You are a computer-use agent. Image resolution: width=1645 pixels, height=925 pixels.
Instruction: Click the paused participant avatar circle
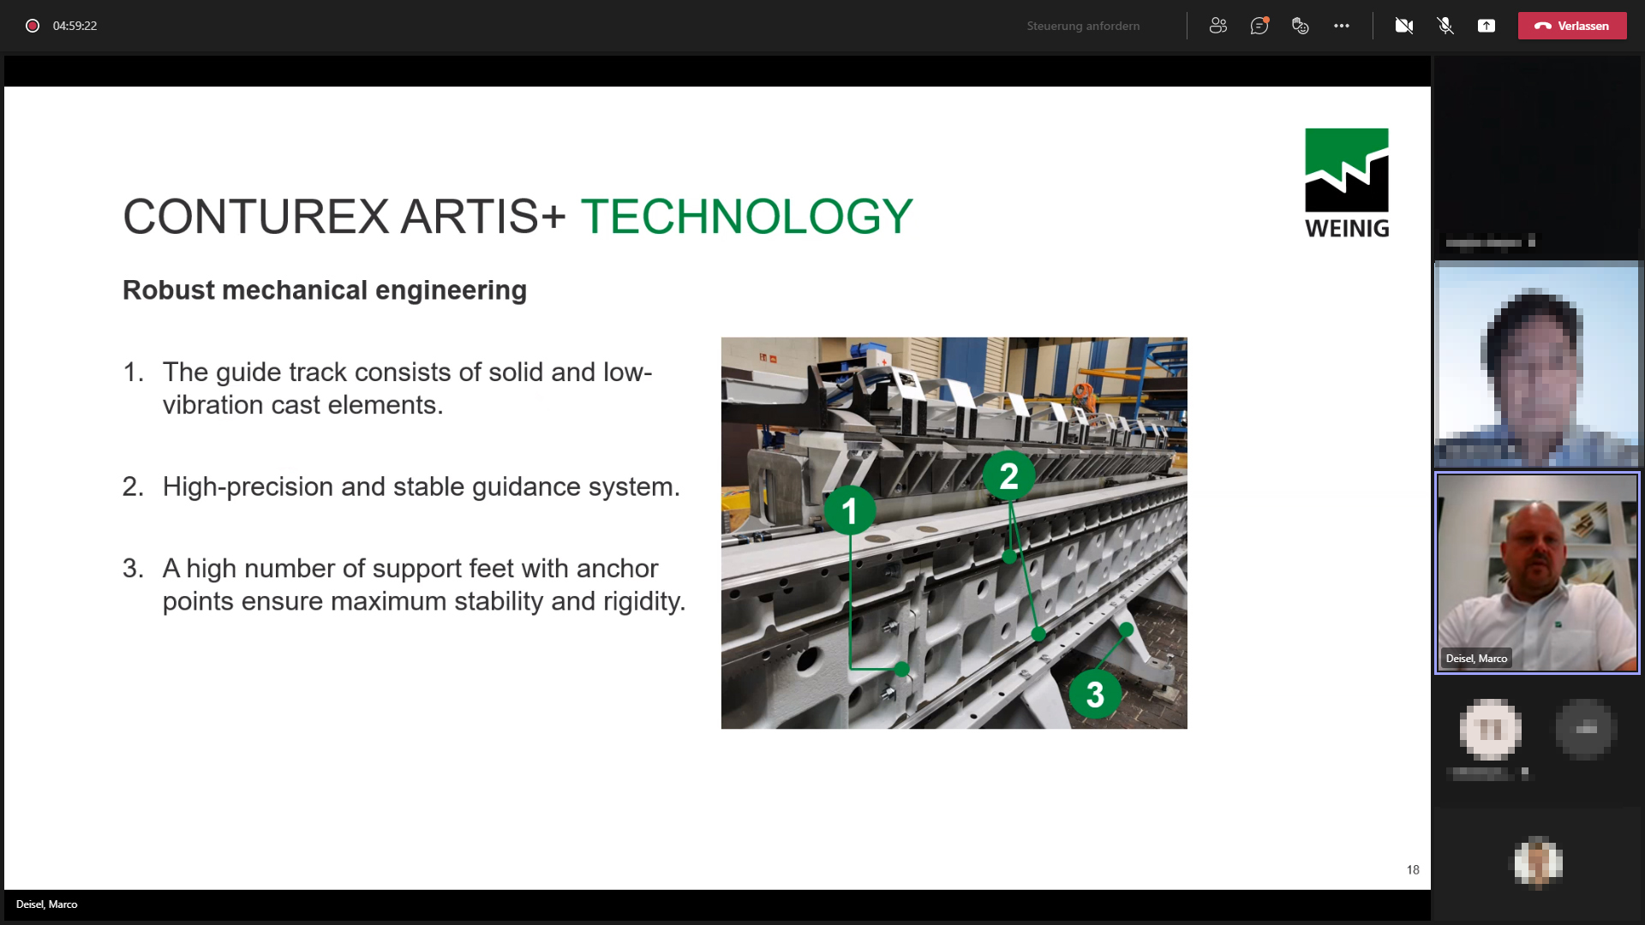pos(1490,730)
